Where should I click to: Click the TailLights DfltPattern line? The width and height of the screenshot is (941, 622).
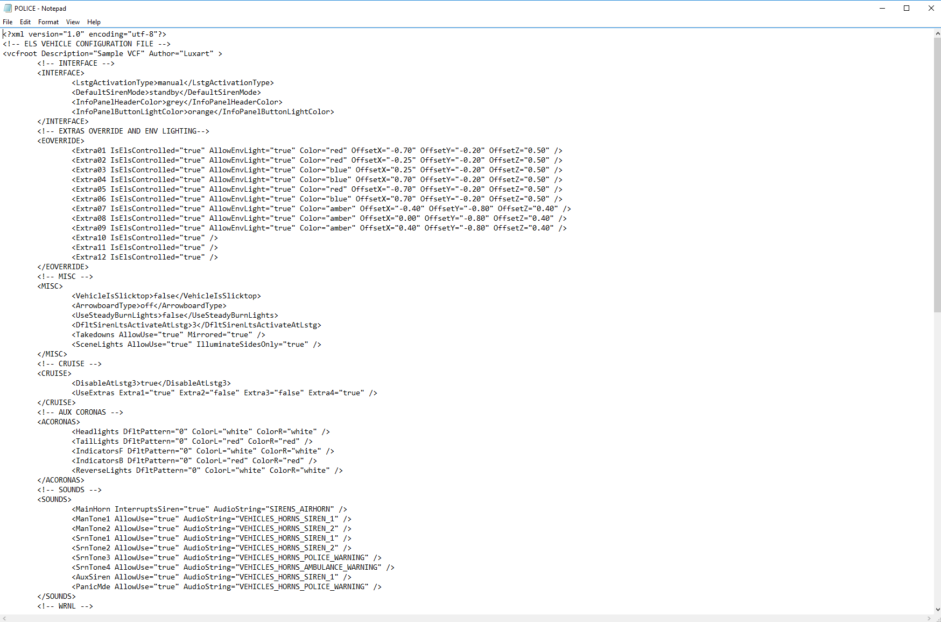point(192,441)
